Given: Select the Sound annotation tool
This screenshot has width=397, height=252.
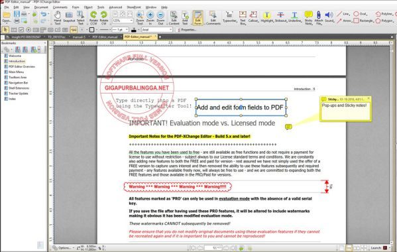Looking at the screenshot, I should (329, 17).
